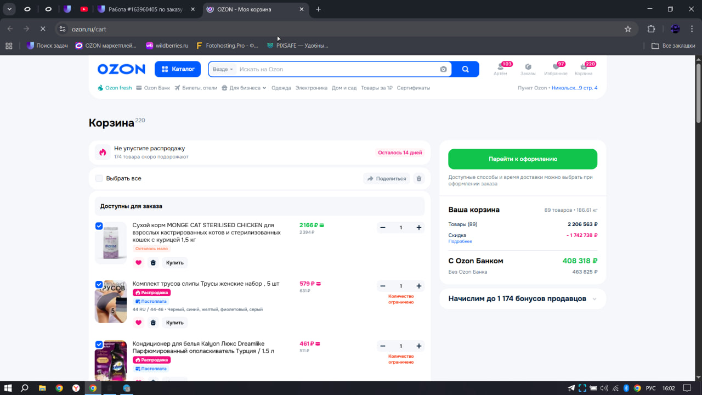The height and width of the screenshot is (395, 702).
Task: Open the Везде search scope dropdown
Action: click(223, 69)
